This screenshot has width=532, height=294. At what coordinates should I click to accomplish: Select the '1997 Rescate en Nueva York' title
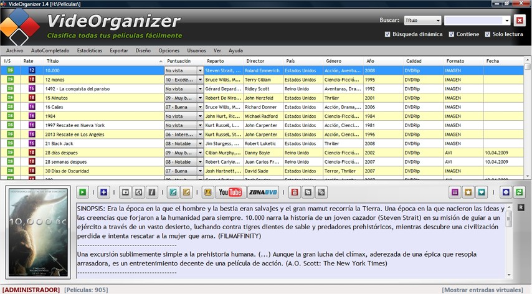click(75, 125)
